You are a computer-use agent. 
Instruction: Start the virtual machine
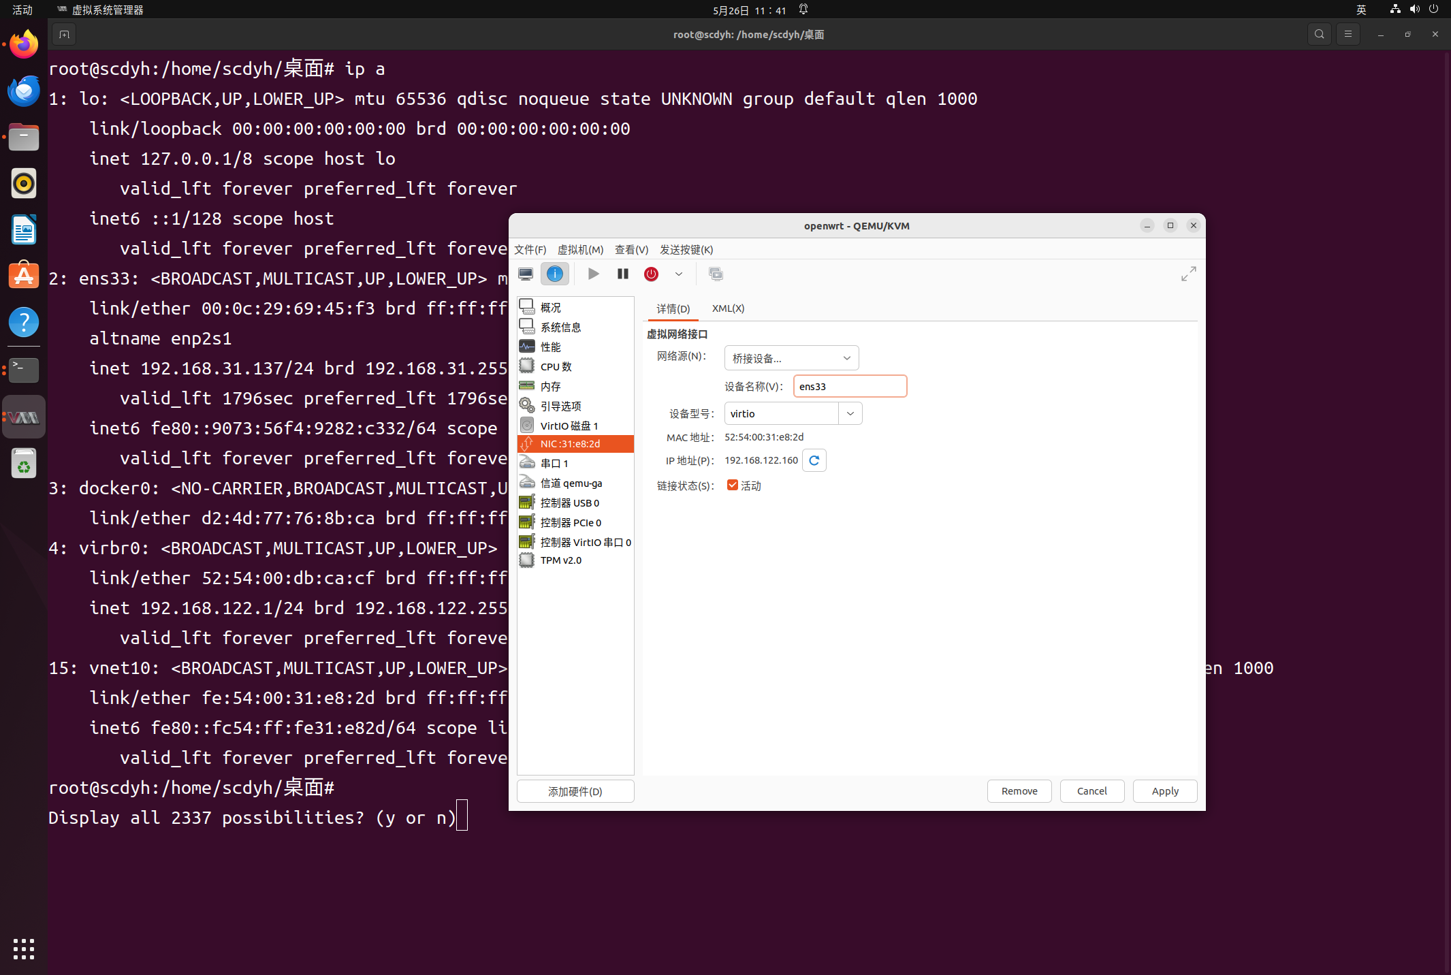(593, 274)
